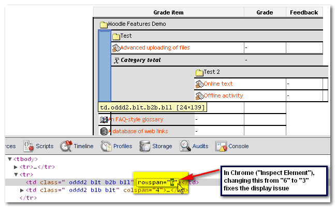Open the Audits panel icon
336x208 pixels.
pyautogui.click(x=185, y=146)
